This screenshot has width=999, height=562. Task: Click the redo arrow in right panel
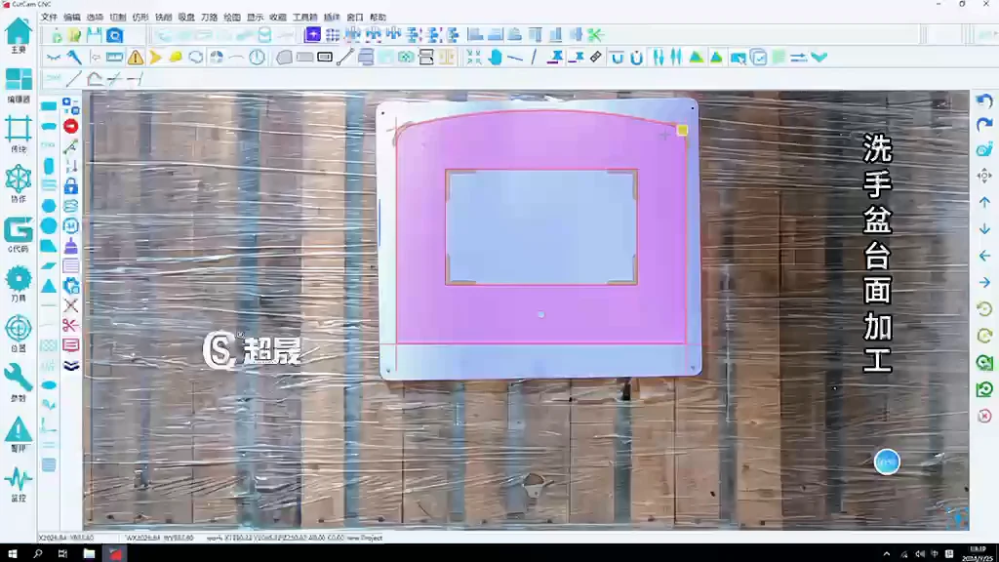click(984, 124)
